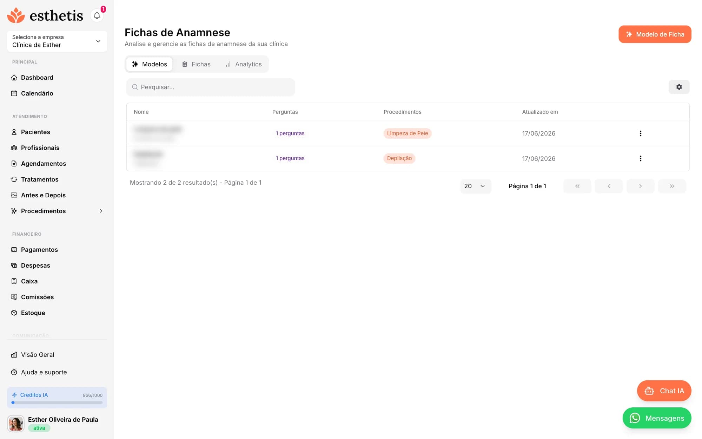Click the ativa status badge
The height and width of the screenshot is (439, 702).
tap(39, 428)
